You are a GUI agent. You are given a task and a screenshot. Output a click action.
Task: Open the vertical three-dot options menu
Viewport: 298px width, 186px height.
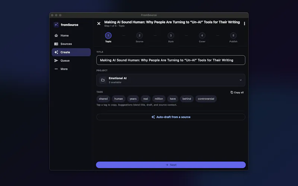(244, 23)
